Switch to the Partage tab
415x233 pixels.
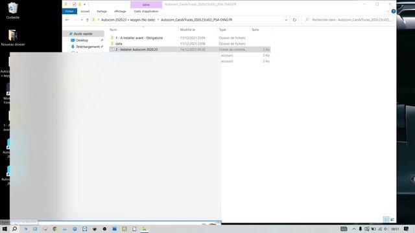click(x=102, y=12)
